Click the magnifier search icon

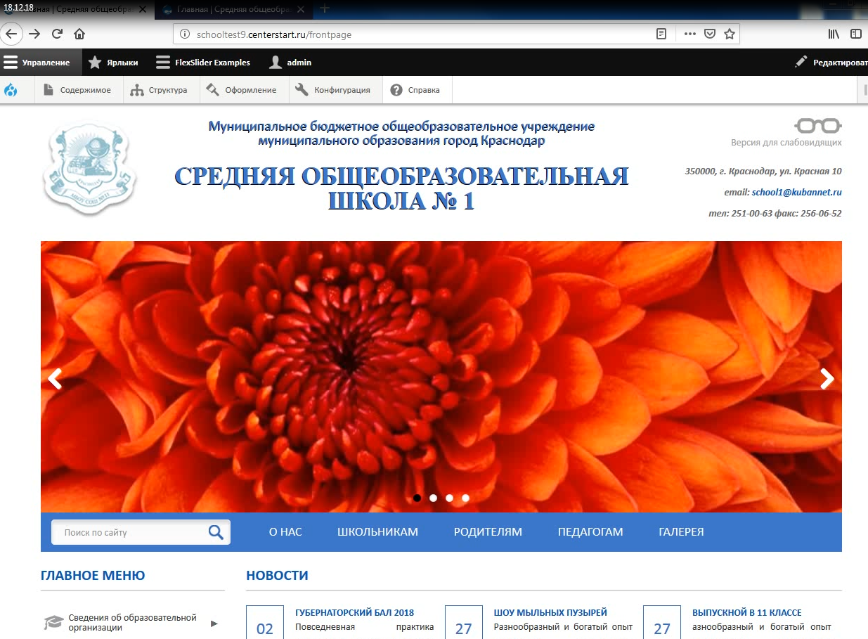[216, 532]
